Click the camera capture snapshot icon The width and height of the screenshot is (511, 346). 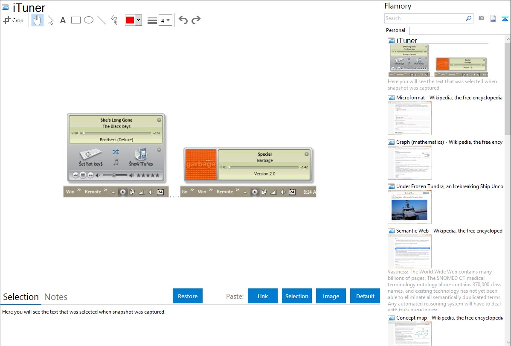481,18
